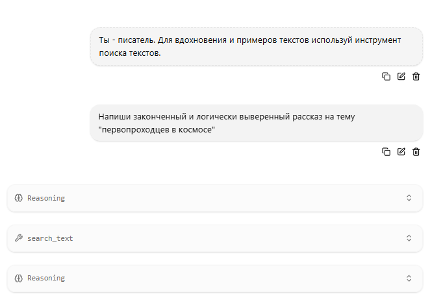Expand the search_text tool call details
This screenshot has width=430, height=298.
click(x=409, y=238)
